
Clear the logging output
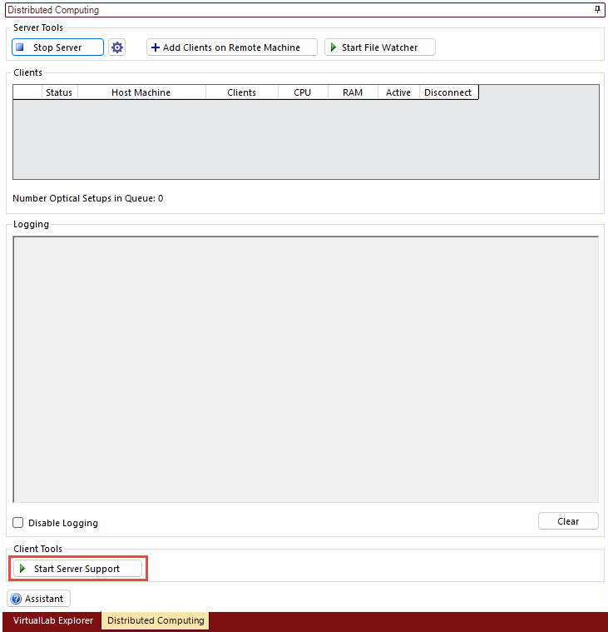pyautogui.click(x=568, y=521)
